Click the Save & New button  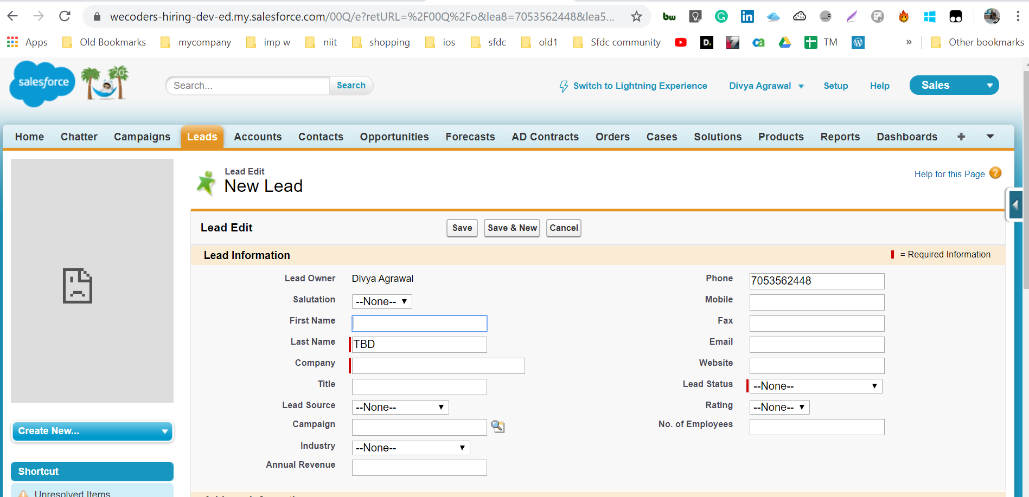pyautogui.click(x=512, y=228)
